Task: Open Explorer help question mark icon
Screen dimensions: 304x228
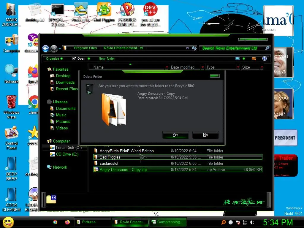Action: coord(265,58)
